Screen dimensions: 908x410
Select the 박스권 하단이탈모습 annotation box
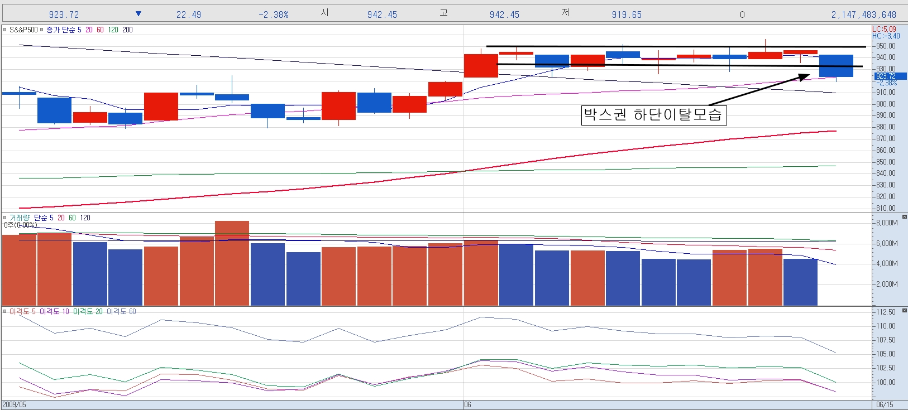pyautogui.click(x=653, y=115)
